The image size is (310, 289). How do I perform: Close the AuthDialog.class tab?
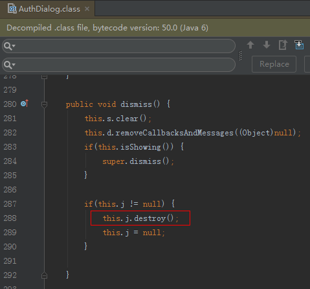(x=87, y=9)
